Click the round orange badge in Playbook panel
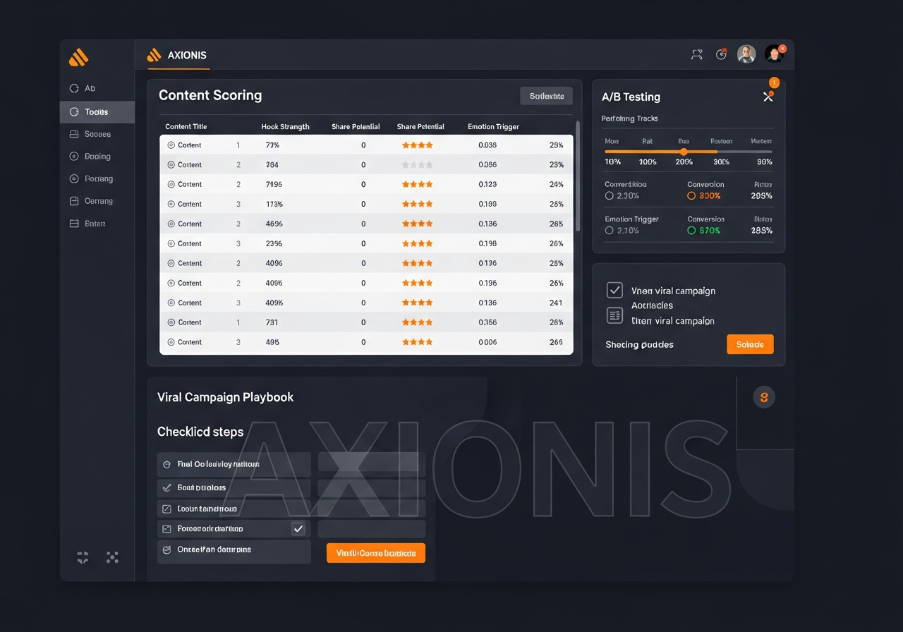The width and height of the screenshot is (903, 632). [x=763, y=397]
